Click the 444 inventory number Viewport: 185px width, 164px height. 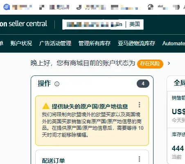click(x=178, y=148)
